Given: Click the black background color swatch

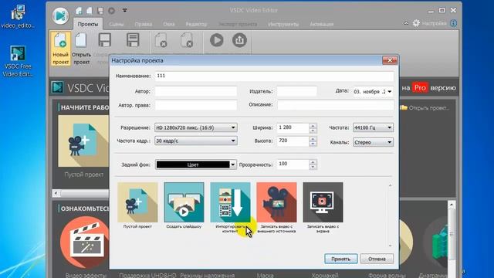Looking at the screenshot, I should click(x=193, y=164).
